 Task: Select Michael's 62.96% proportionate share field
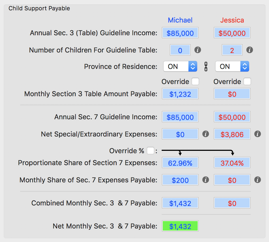(x=180, y=163)
